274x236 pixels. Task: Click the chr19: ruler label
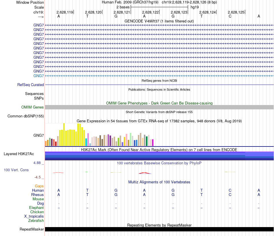39,12
